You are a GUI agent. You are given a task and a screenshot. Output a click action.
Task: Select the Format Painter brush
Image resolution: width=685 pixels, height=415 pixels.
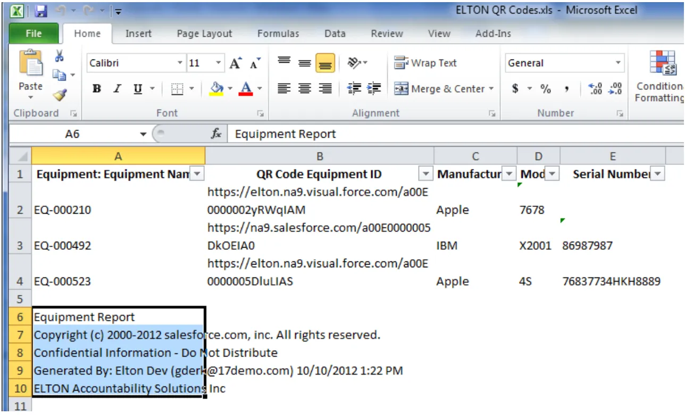tap(60, 95)
